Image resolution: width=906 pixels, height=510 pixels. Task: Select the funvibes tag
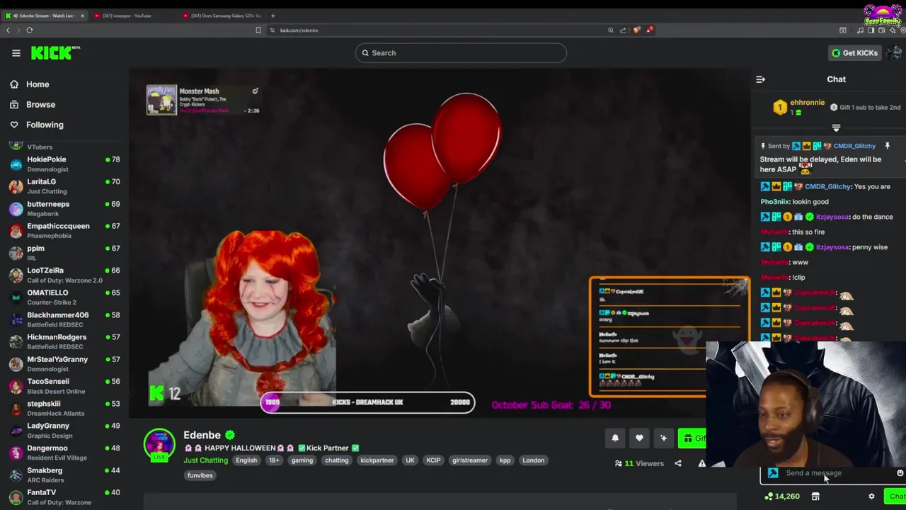tap(200, 475)
